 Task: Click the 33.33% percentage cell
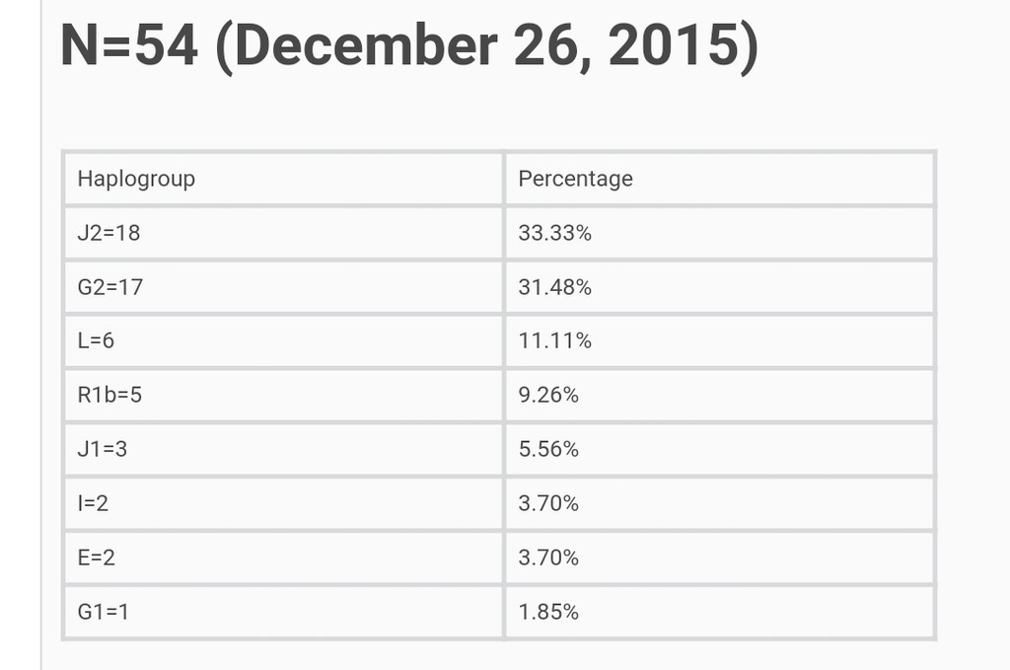point(719,233)
